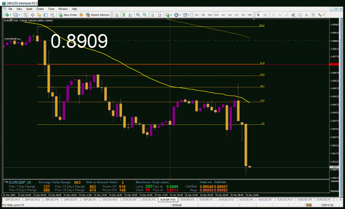Select the Trendline tool
Image resolution: width=345 pixels, height=209 pixels.
[286, 15]
